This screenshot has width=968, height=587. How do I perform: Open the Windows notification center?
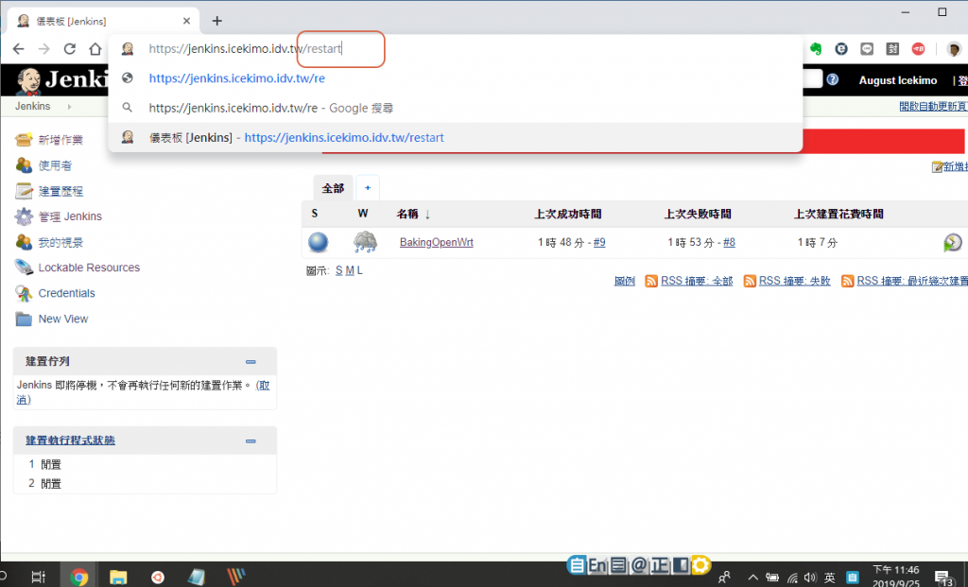click(944, 578)
